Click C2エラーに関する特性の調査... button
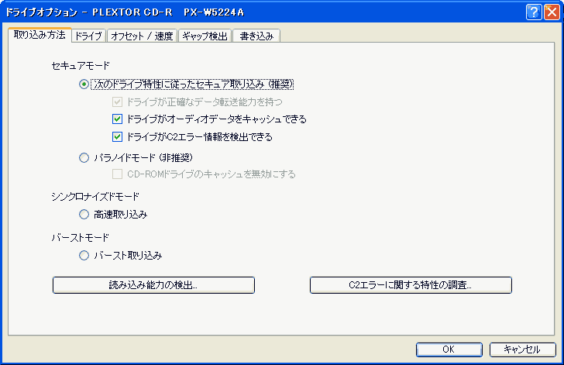Image resolution: width=564 pixels, height=365 pixels. tap(411, 285)
